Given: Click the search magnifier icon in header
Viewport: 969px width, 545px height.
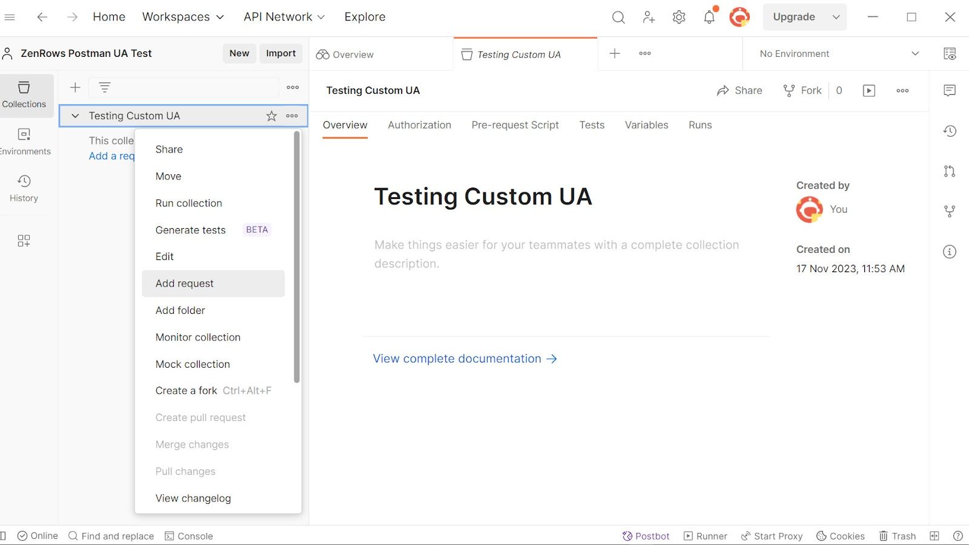Looking at the screenshot, I should 618,17.
